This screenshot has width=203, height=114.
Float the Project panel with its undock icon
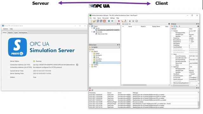coord(118,24)
